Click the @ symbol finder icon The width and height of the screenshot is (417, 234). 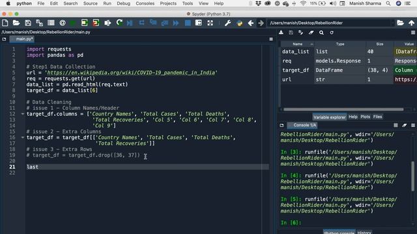(63, 23)
